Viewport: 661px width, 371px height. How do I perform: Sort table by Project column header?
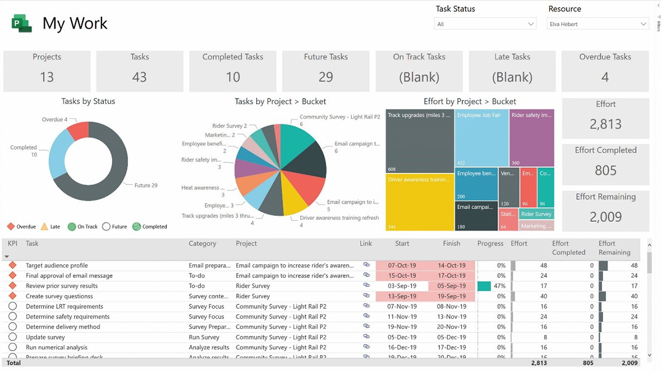pos(246,243)
